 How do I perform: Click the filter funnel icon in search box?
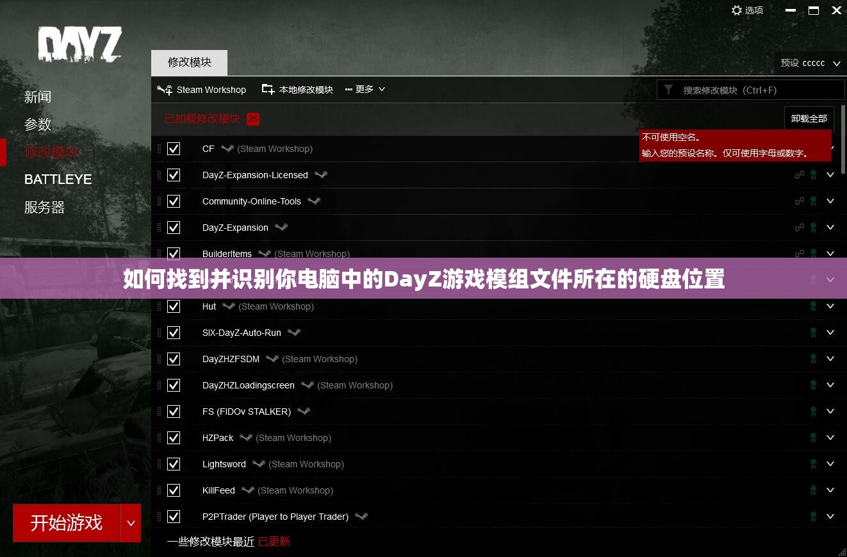668,90
